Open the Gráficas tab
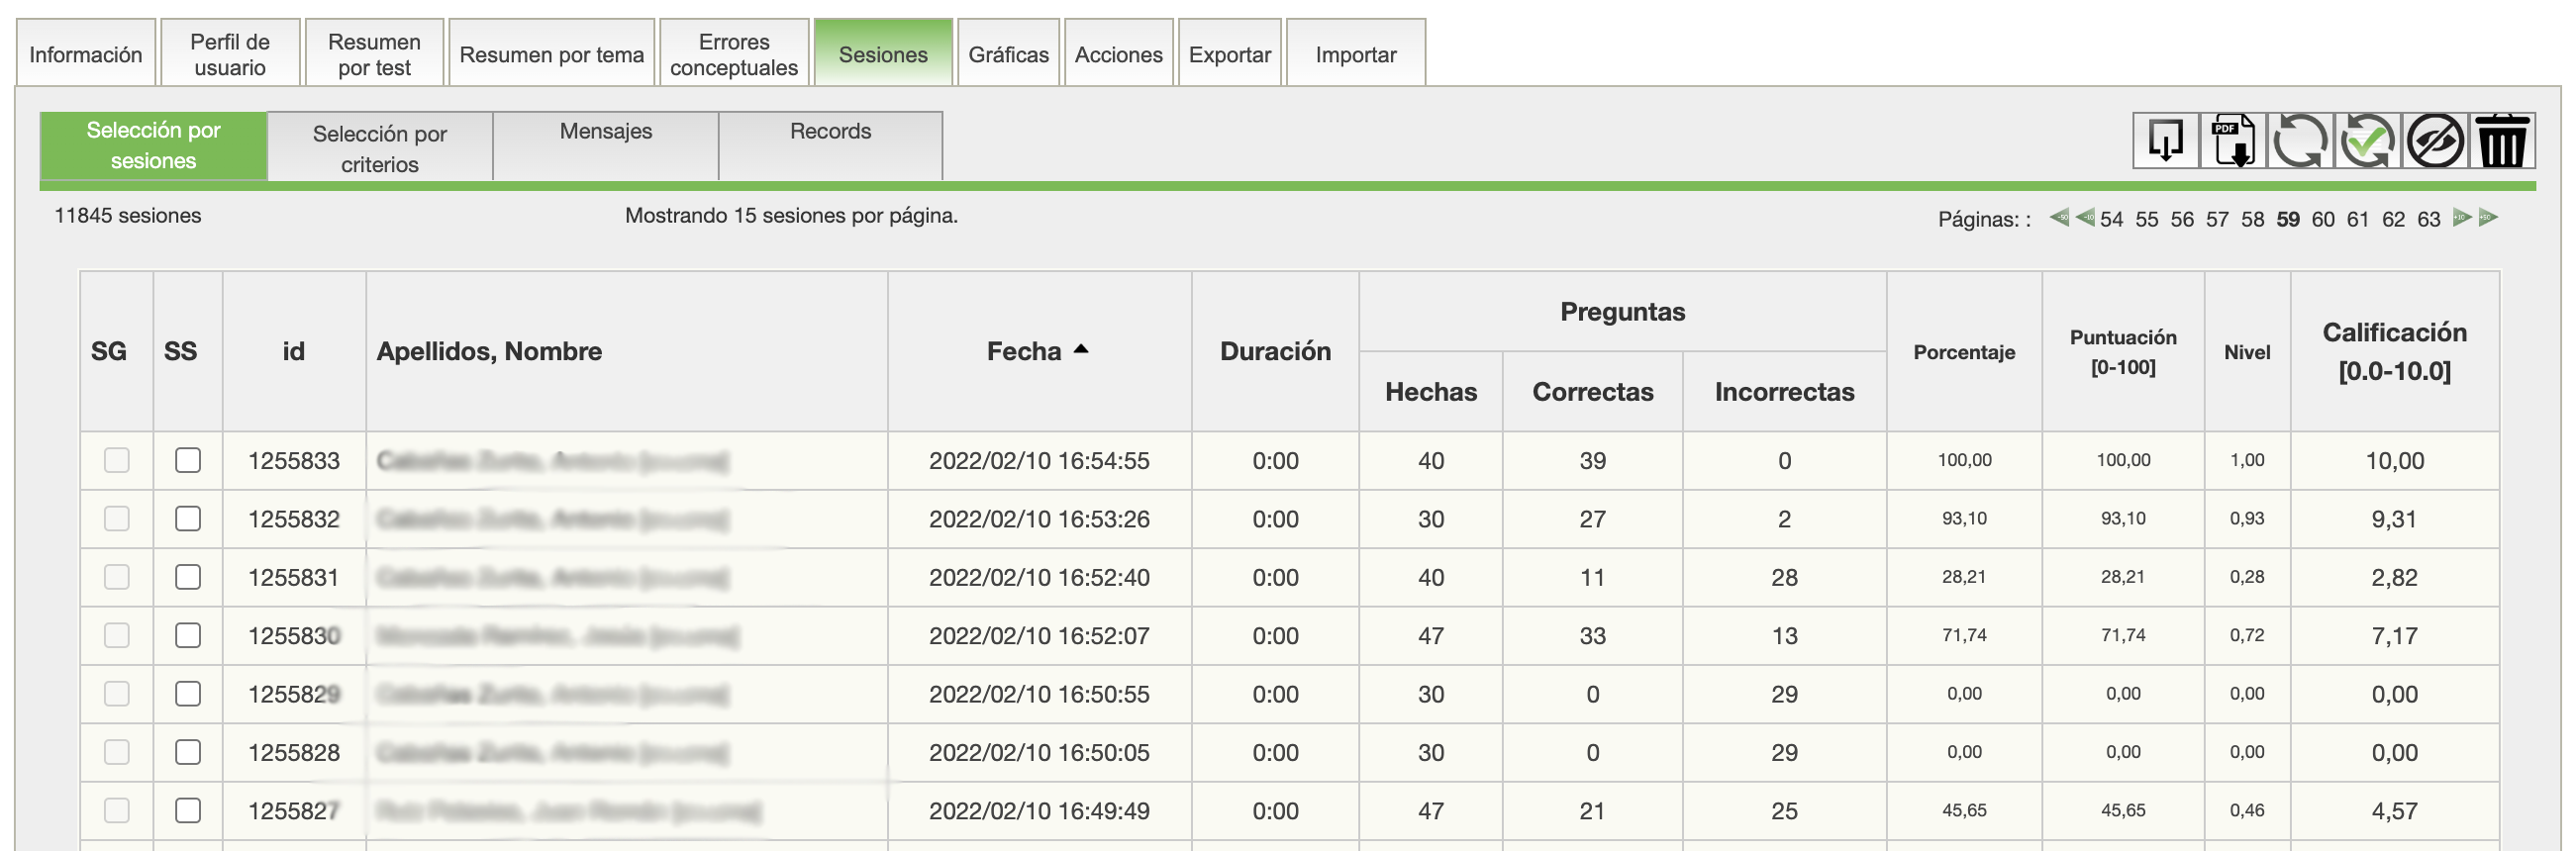 coord(1007,54)
